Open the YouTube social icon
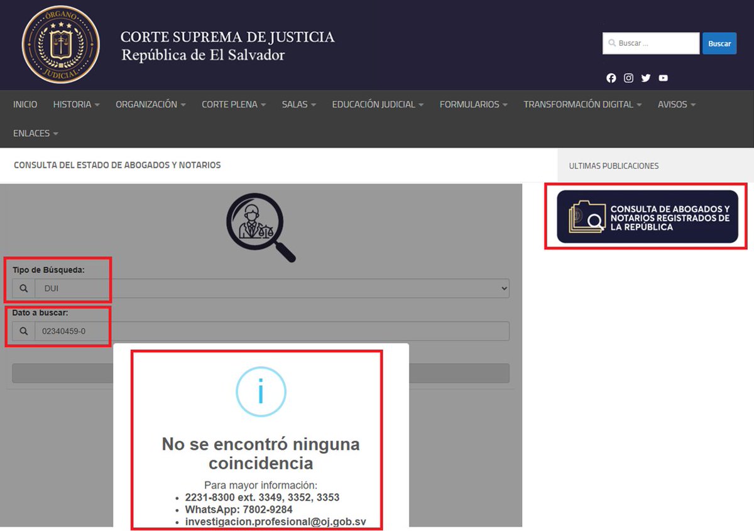 (663, 78)
